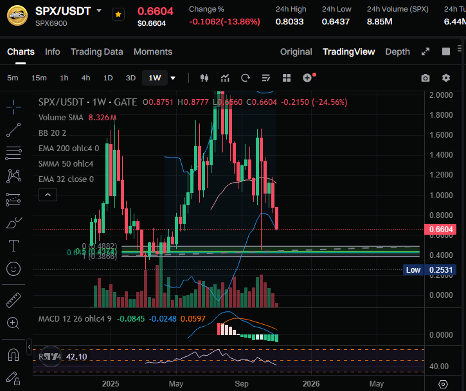Select the 1D timeframe
This screenshot has height=391, width=466.
(108, 78)
